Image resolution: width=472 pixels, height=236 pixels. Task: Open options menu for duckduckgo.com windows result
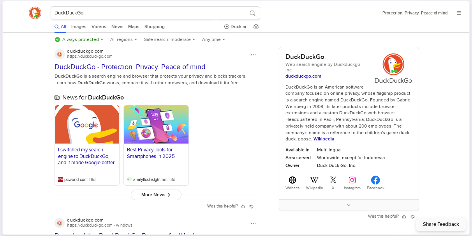coord(253,224)
